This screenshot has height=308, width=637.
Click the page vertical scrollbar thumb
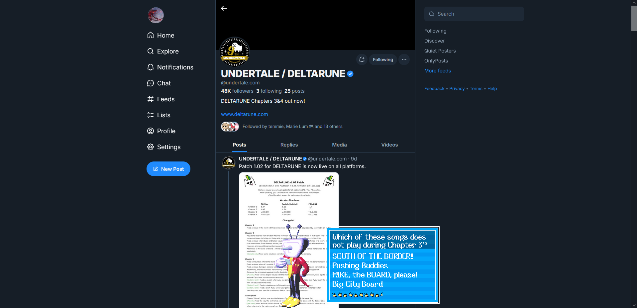coord(634,18)
